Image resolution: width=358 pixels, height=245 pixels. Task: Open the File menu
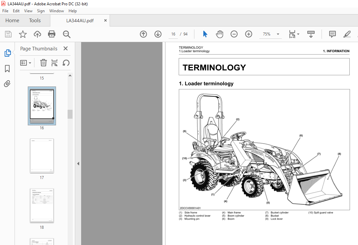pyautogui.click(x=5, y=11)
